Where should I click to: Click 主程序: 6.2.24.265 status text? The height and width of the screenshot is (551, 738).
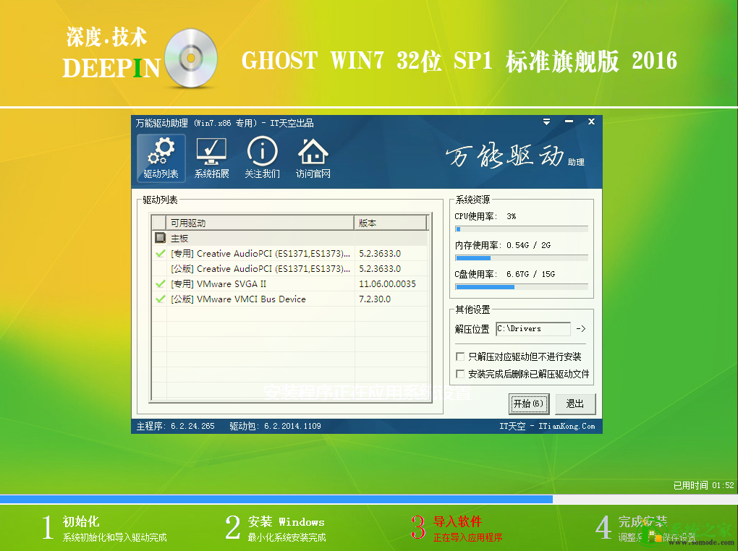176,427
